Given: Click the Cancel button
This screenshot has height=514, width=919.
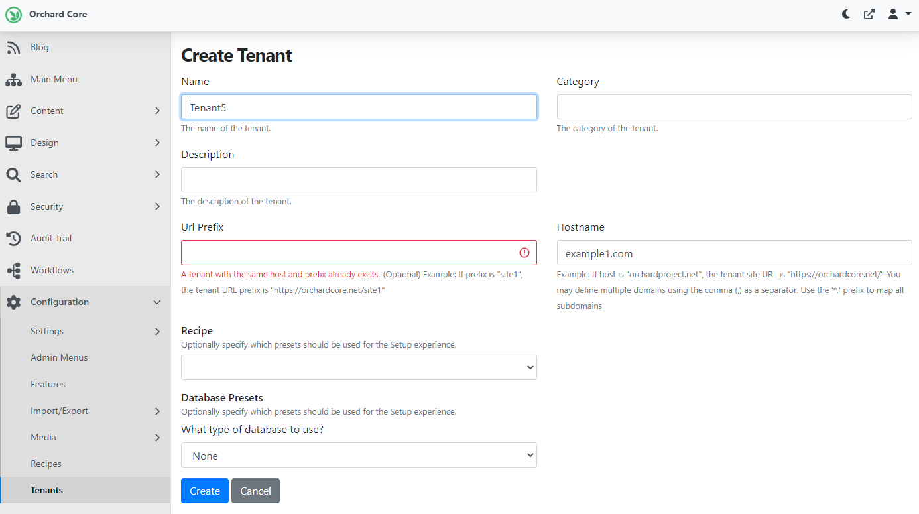Looking at the screenshot, I should point(255,491).
